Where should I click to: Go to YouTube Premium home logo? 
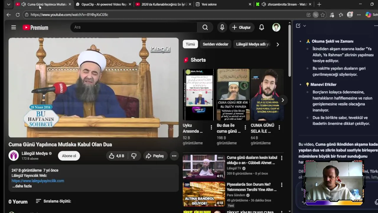click(x=35, y=28)
